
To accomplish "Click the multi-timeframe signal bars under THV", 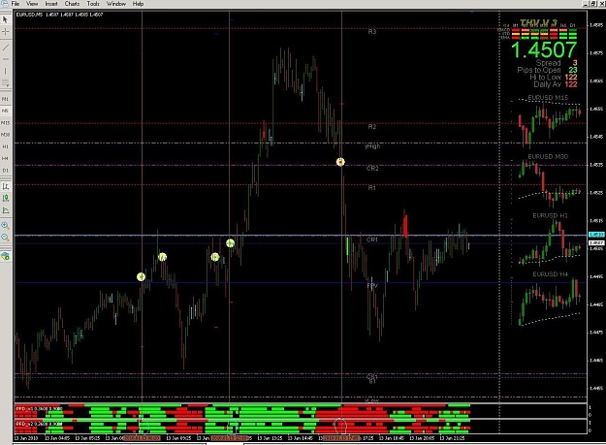I will (x=544, y=34).
